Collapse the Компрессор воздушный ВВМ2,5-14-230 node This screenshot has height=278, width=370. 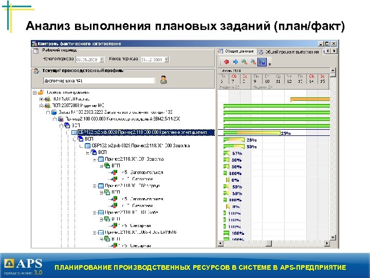point(54,119)
